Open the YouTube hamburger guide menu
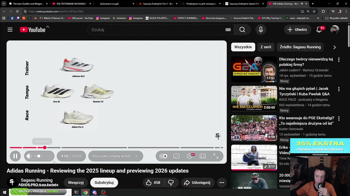The image size is (350, 196). [10, 30]
